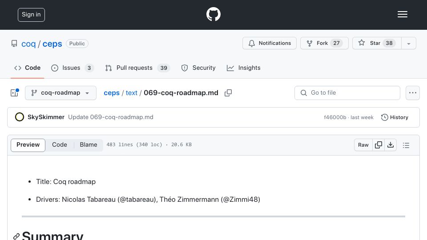This screenshot has width=427, height=240.
Task: Expand the file tree side panel
Action: pyautogui.click(x=14, y=93)
